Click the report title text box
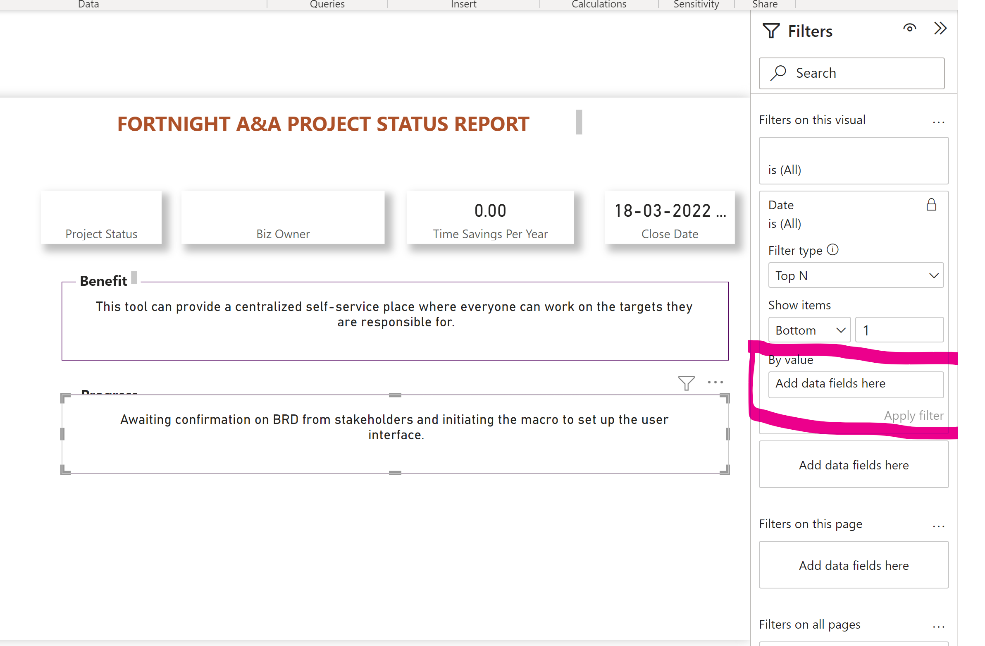Image resolution: width=985 pixels, height=646 pixels. click(x=323, y=123)
